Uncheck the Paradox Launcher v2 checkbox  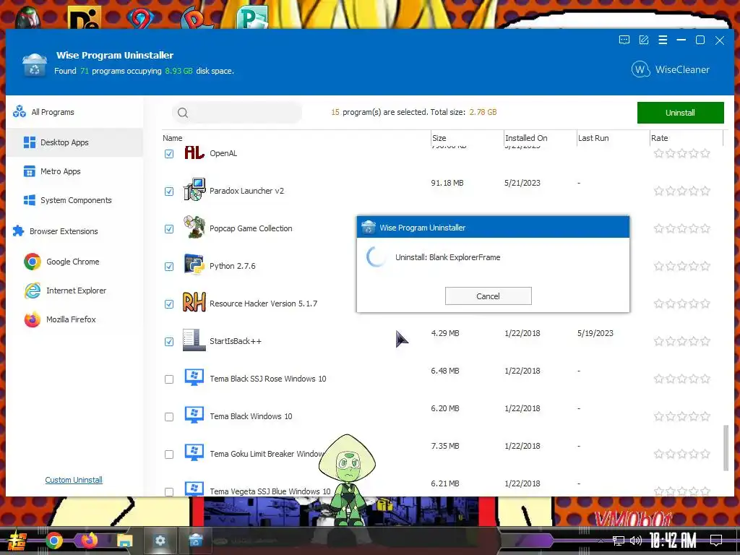tap(169, 191)
